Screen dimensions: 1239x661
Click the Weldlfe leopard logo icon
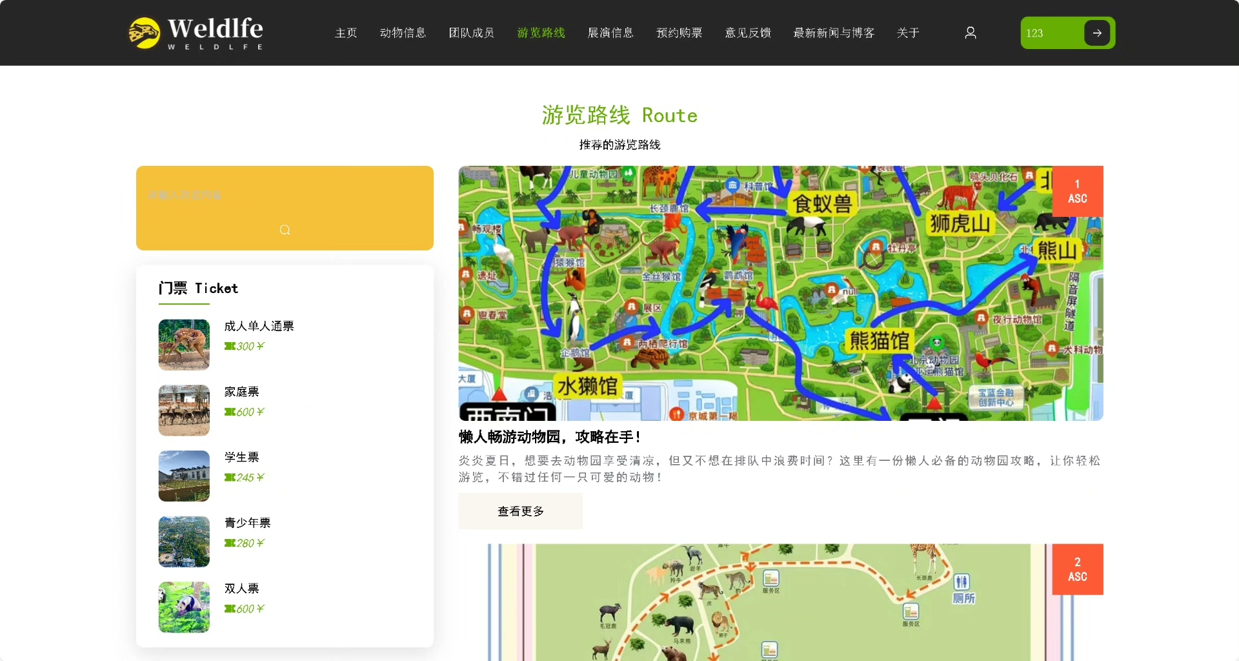click(x=144, y=33)
